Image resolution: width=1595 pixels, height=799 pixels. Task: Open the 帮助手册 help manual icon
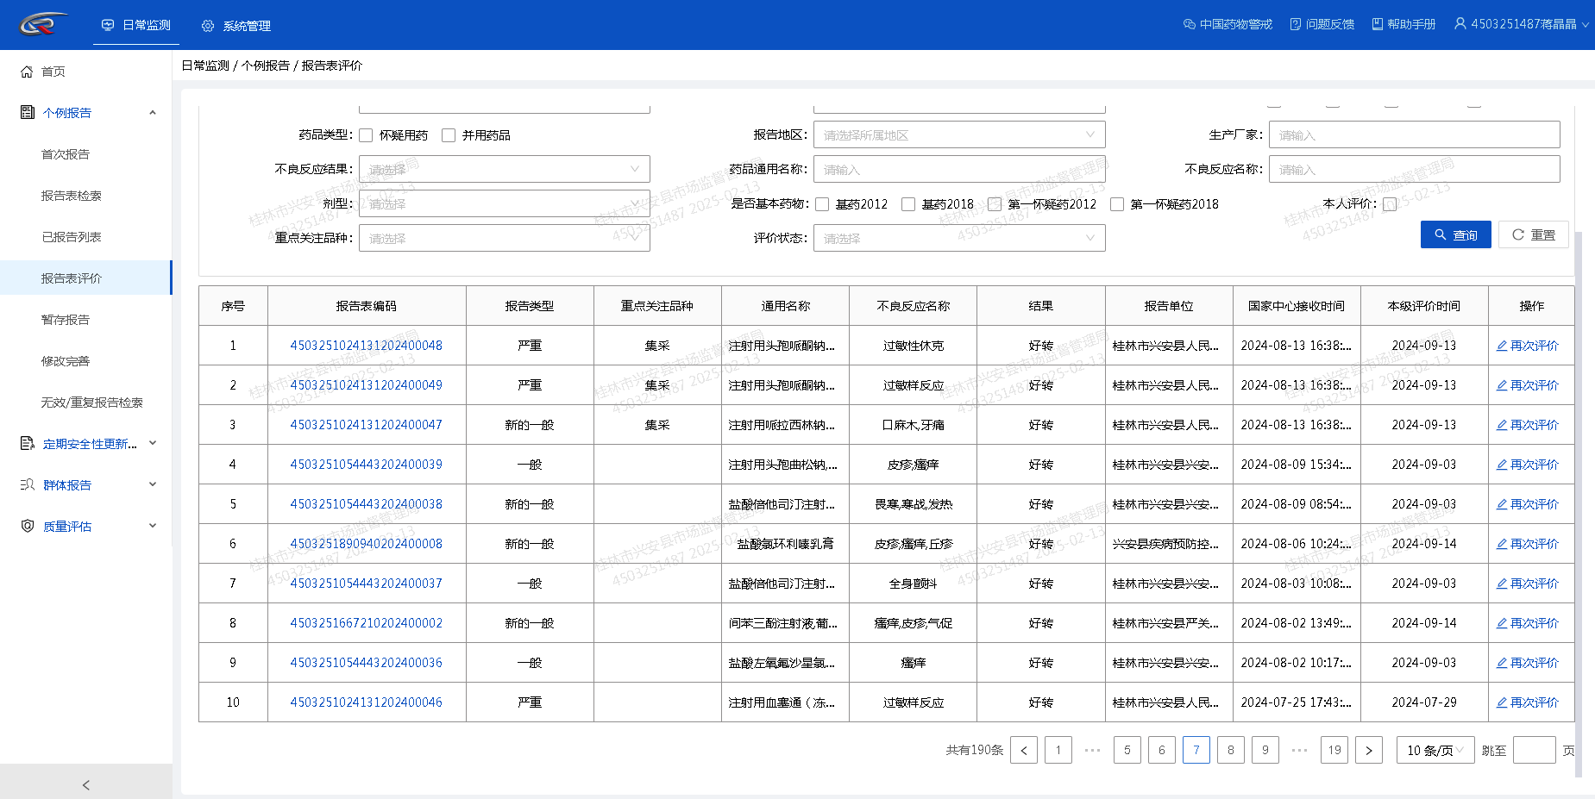1378,25
